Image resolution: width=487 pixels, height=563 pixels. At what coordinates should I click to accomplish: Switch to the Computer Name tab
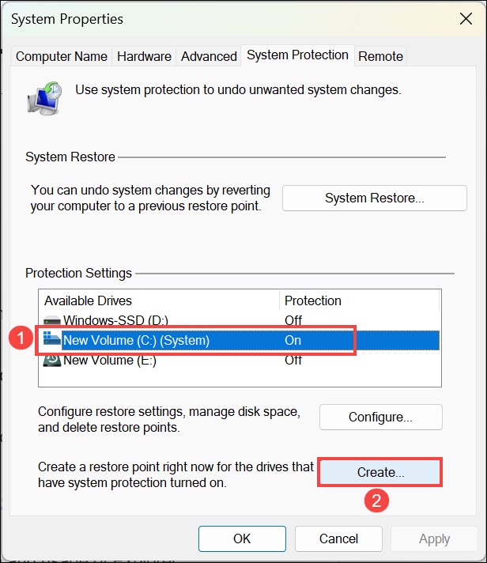click(62, 56)
